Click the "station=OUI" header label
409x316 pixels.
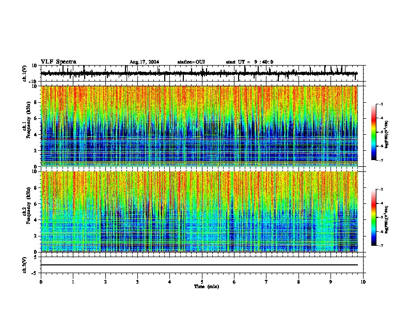[x=191, y=62]
